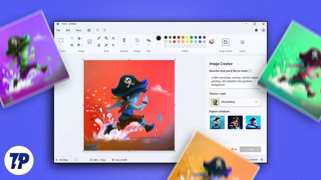Open the File menu

pyautogui.click(x=58, y=30)
